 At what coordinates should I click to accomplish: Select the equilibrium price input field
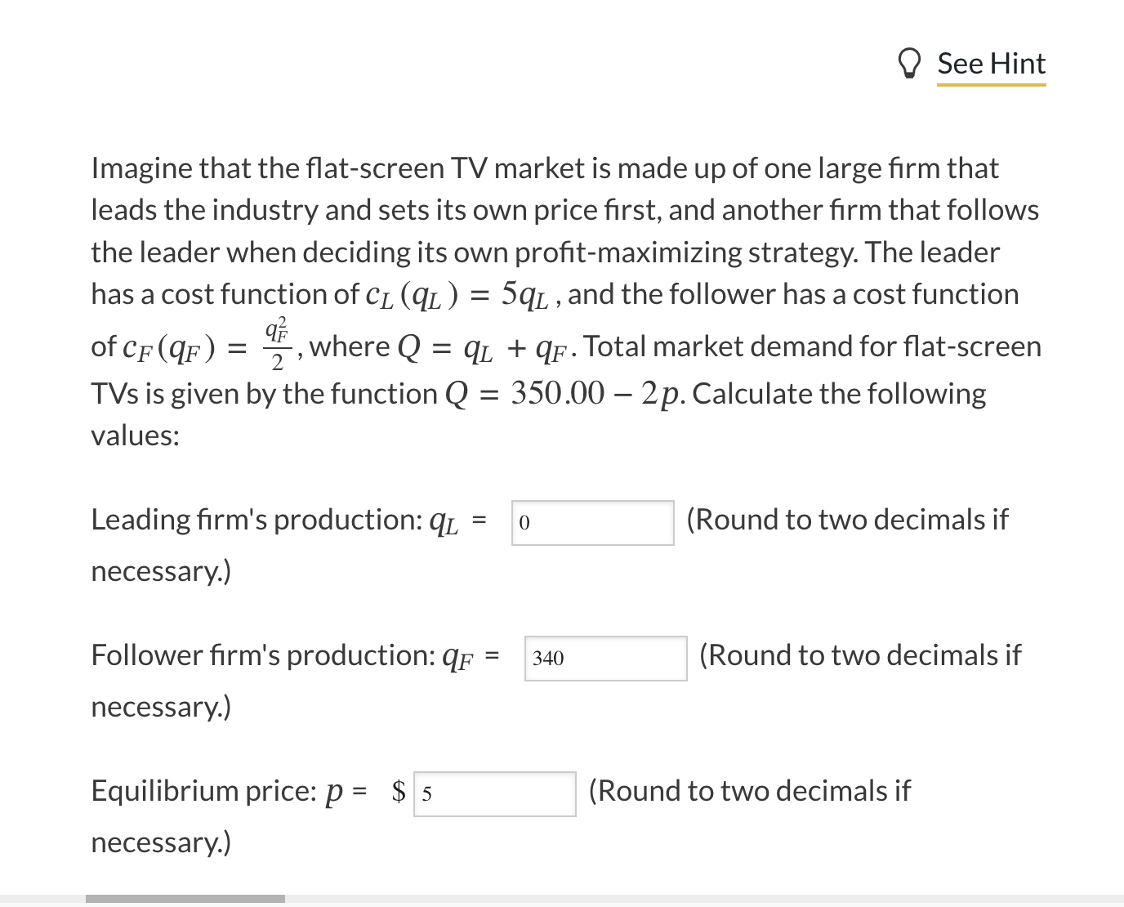(x=495, y=793)
